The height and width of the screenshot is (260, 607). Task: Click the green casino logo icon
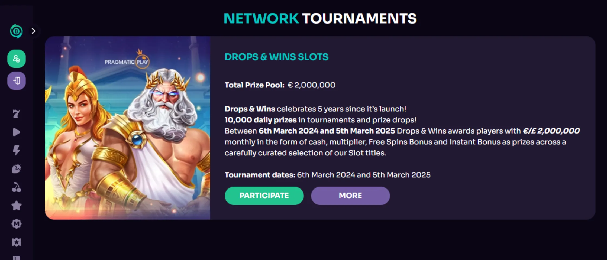pyautogui.click(x=16, y=31)
